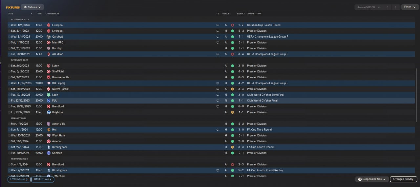Screen dimensions: 420x187
Task: Click the RB Leipzig club badge
Action: [x=49, y=83]
